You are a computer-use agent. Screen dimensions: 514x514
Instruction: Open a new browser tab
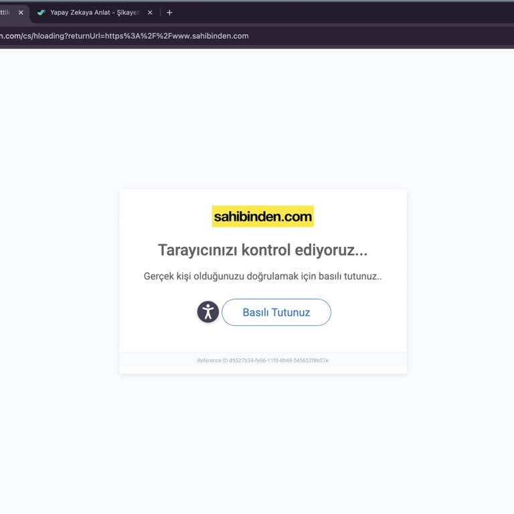click(169, 13)
